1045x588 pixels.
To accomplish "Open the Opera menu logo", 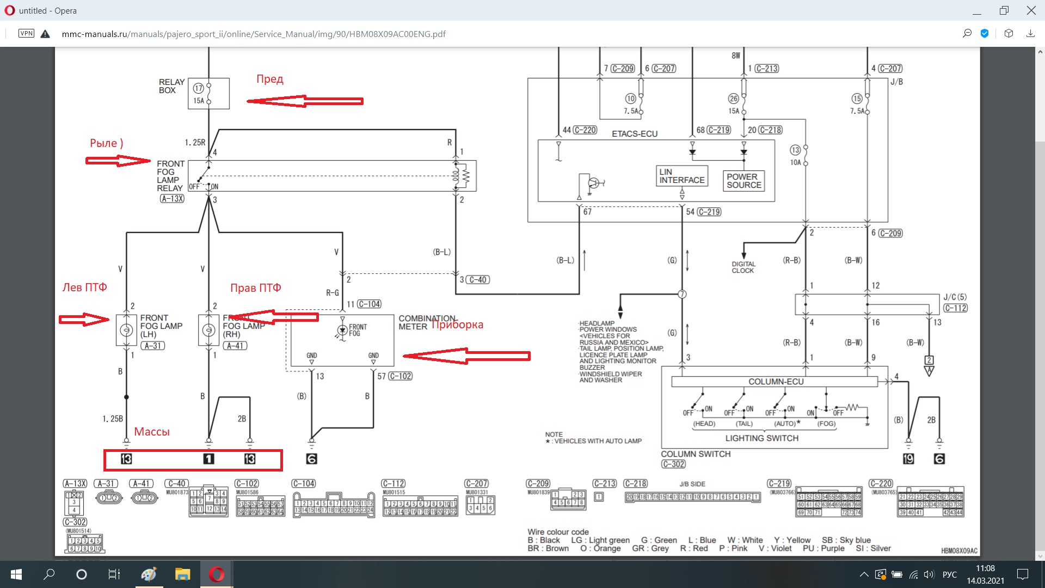I will coord(9,10).
